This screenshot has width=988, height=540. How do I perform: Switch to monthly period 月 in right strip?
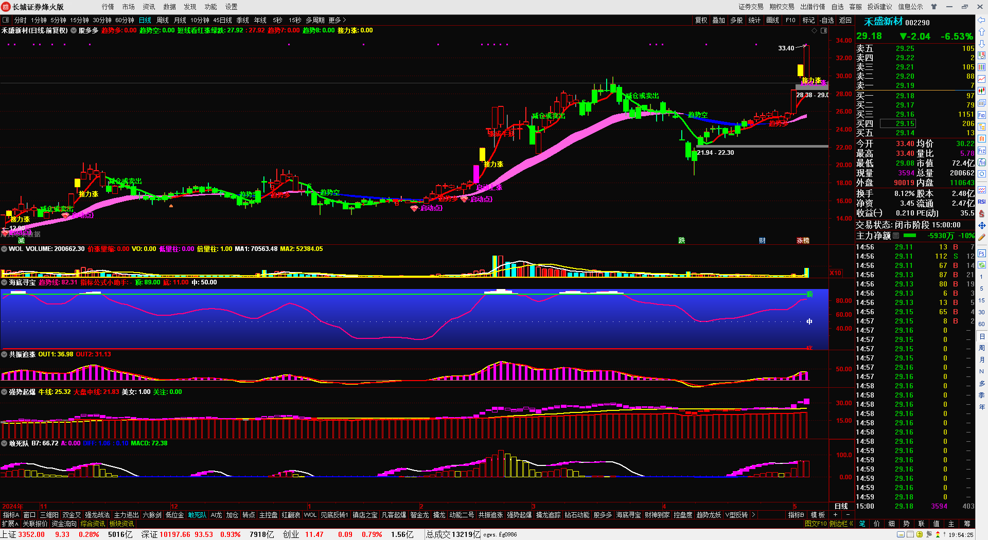coord(982,360)
